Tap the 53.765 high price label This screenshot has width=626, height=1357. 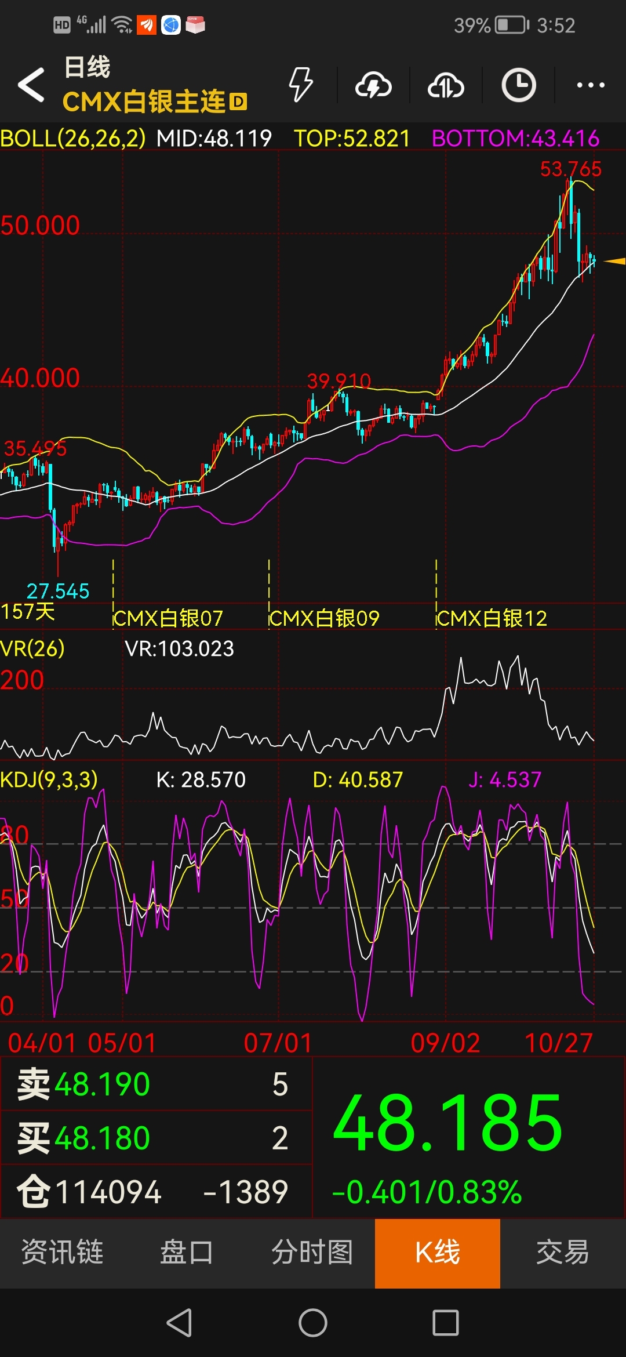(571, 169)
